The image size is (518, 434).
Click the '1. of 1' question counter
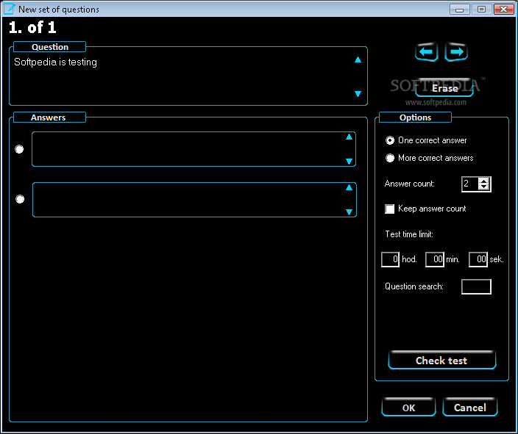[x=32, y=27]
